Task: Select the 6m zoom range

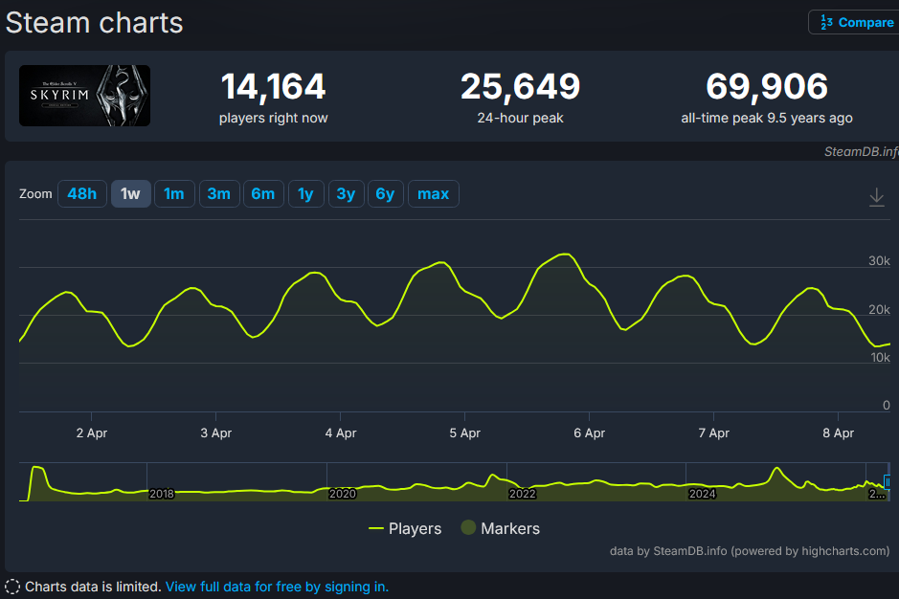Action: click(x=263, y=193)
